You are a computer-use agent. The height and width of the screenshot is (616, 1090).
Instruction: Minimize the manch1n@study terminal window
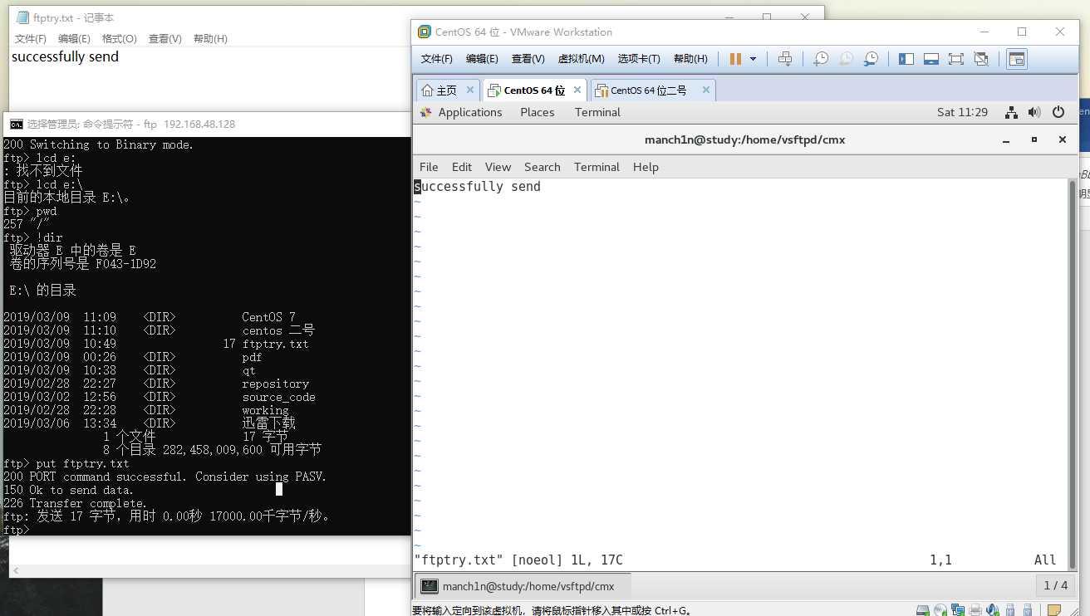click(1006, 139)
